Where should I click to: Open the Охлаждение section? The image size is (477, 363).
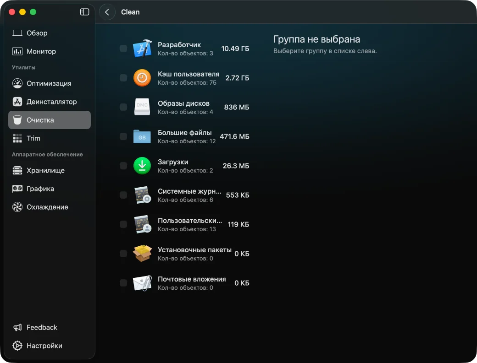point(50,207)
